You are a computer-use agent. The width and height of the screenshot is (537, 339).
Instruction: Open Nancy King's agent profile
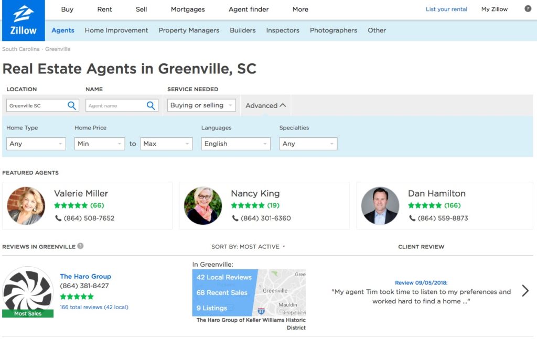(255, 193)
